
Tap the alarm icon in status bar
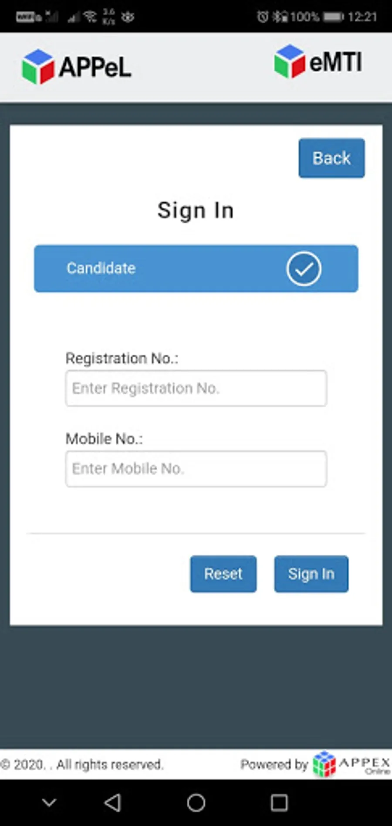(262, 17)
